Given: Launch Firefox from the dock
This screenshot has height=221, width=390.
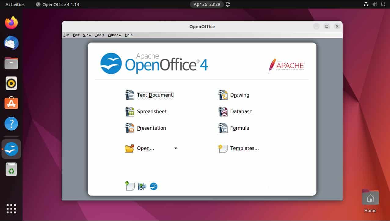Looking at the screenshot, I should click(x=11, y=23).
